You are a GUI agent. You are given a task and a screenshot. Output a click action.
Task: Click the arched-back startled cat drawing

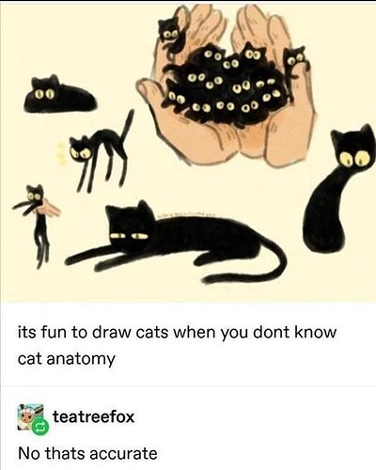tap(102, 152)
